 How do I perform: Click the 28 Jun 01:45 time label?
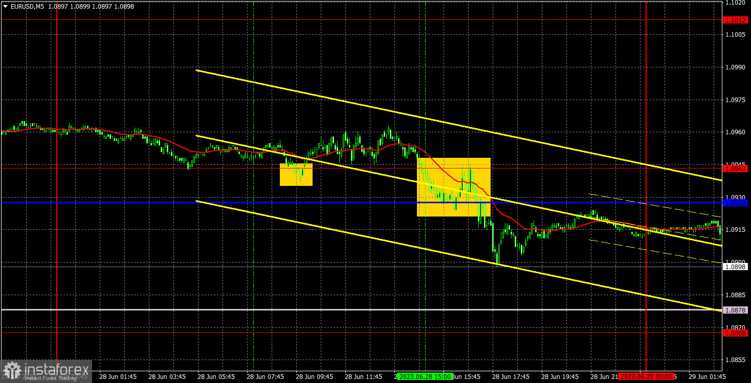[x=118, y=377]
